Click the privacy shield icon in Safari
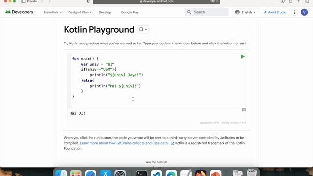The width and height of the screenshot is (313, 176). [88, 1]
